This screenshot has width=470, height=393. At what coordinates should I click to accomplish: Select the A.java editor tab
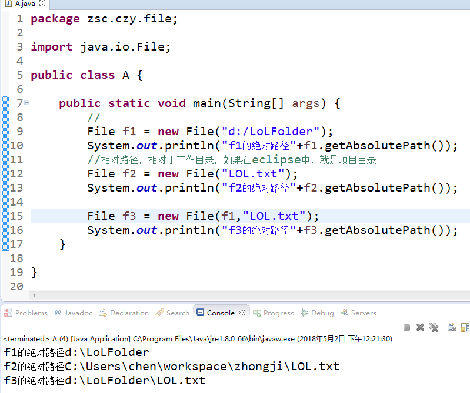click(x=25, y=4)
